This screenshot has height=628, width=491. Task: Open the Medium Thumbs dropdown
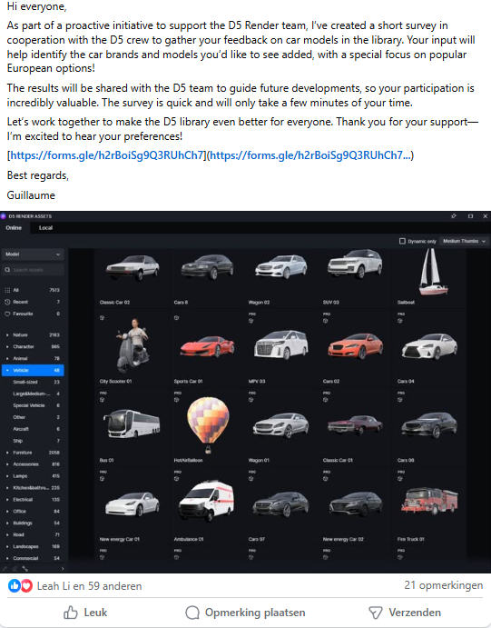tap(464, 241)
